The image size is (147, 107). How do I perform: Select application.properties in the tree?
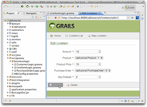pyautogui.click(x=24, y=89)
